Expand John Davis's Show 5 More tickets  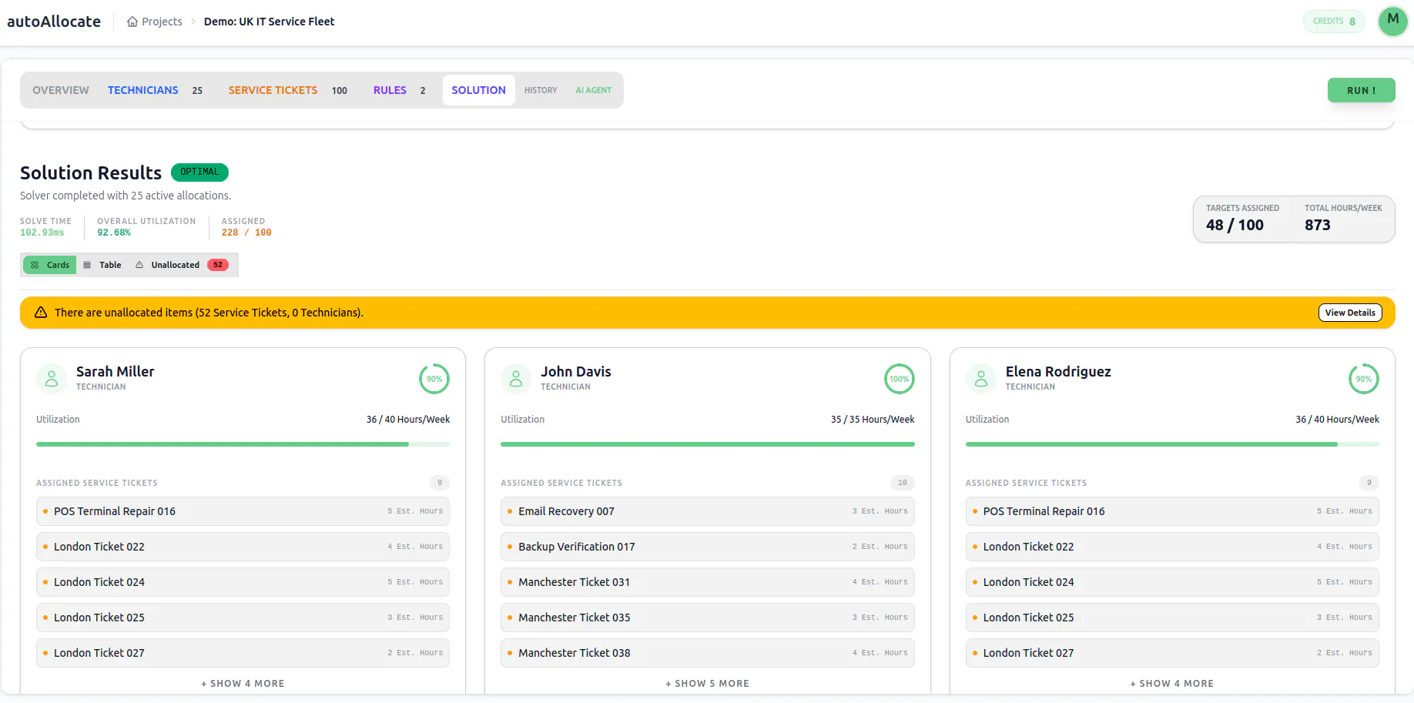[x=707, y=684]
